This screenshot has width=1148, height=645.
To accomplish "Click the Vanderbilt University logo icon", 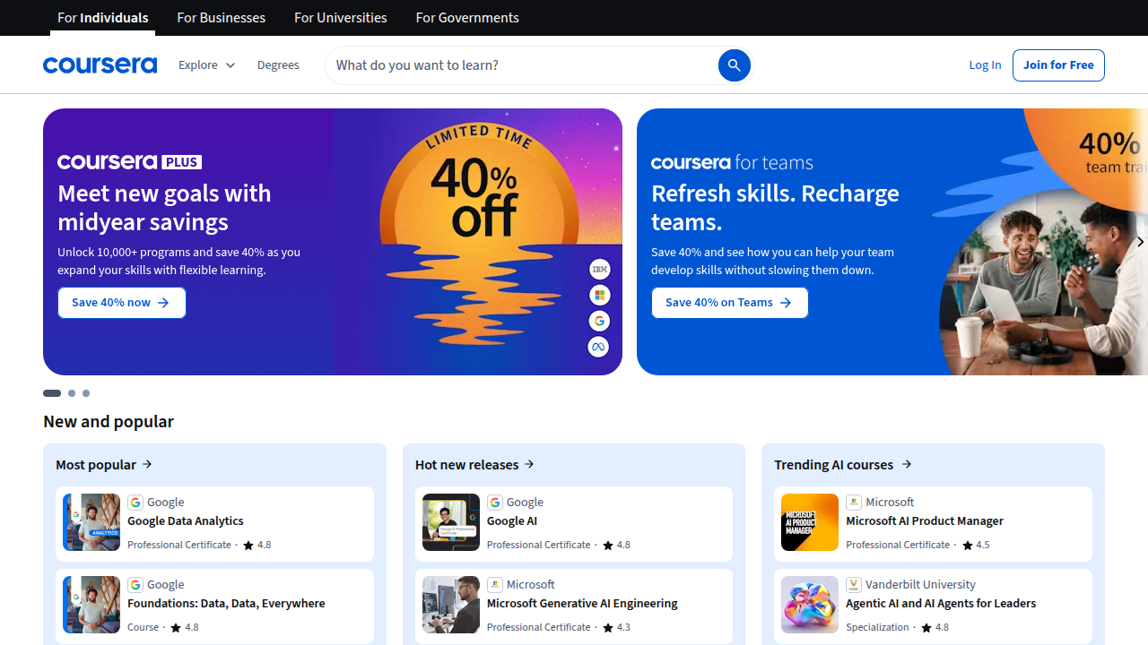I will pos(854,585).
